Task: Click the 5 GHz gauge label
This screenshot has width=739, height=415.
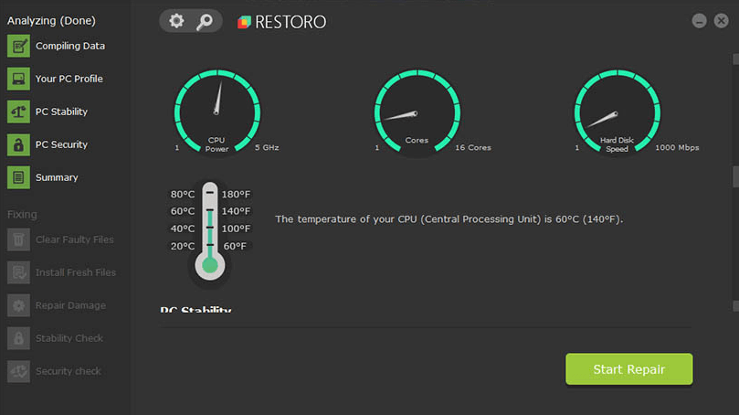Action: click(268, 147)
